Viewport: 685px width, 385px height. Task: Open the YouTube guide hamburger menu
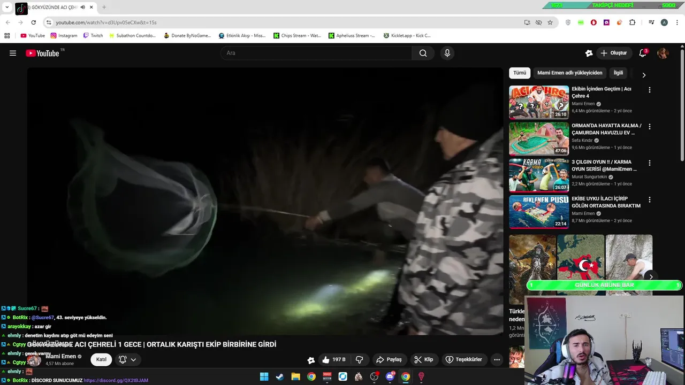pos(13,53)
